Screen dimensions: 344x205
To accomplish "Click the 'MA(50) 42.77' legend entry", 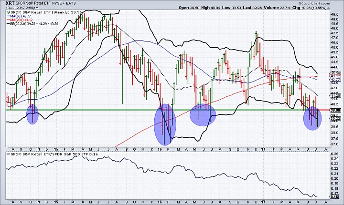I will (x=19, y=16).
